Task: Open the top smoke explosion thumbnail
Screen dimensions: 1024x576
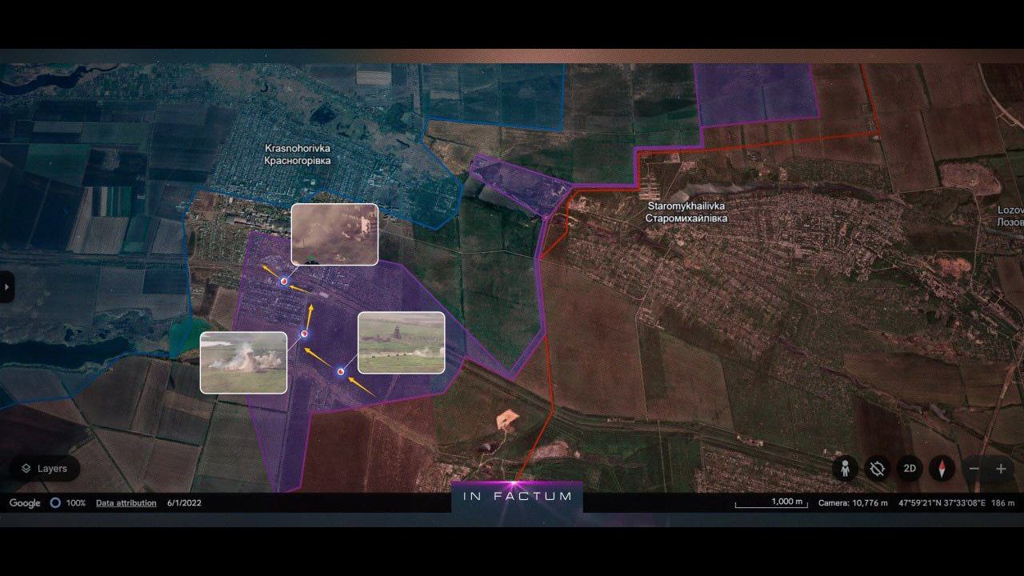Action: point(334,234)
